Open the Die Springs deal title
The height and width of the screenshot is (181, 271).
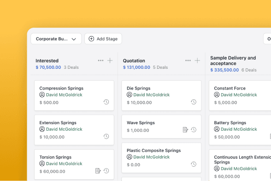coord(139,88)
